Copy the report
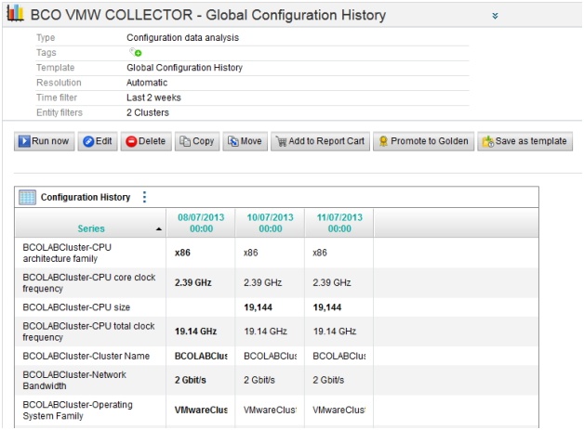This screenshot has height=430, width=584. 197,141
